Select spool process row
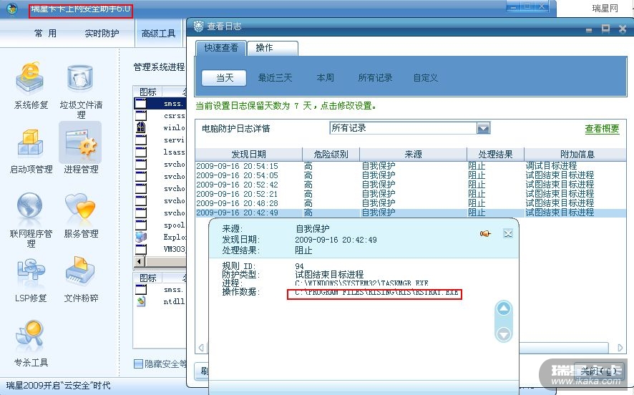 (x=160, y=225)
